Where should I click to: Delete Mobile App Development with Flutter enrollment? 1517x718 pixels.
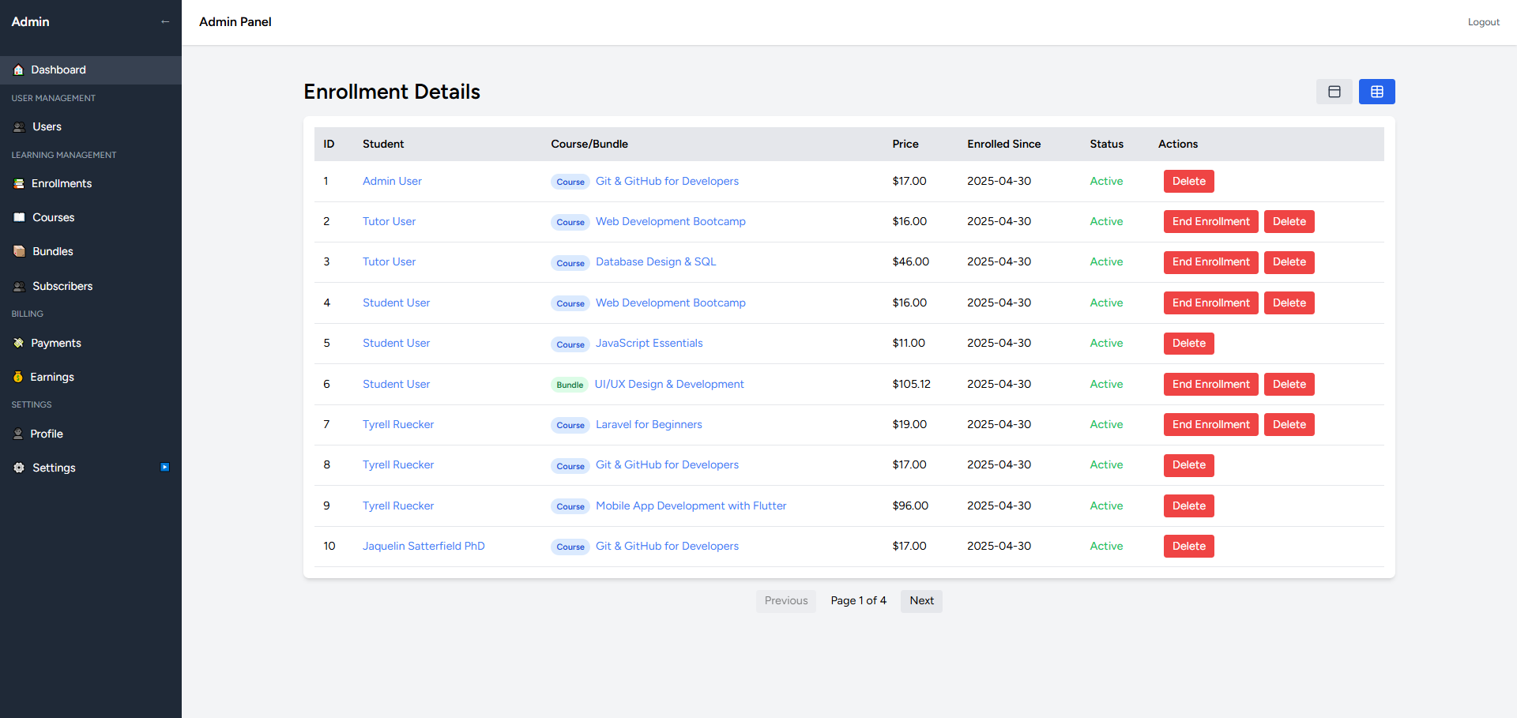tap(1188, 506)
